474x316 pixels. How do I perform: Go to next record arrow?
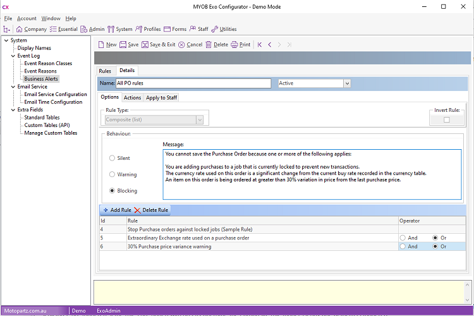tap(279, 45)
